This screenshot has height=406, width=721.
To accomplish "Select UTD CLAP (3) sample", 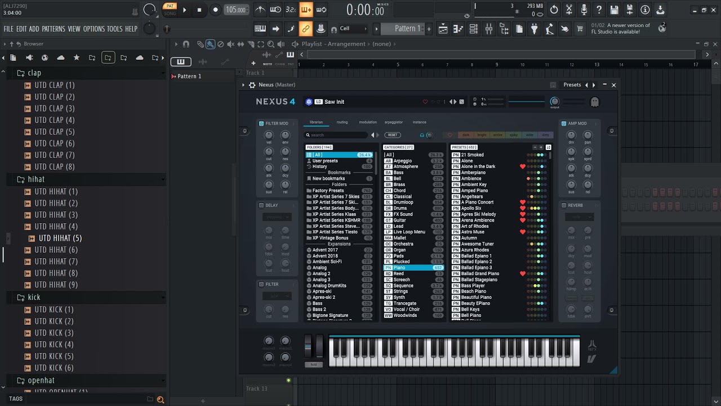I will click(55, 108).
